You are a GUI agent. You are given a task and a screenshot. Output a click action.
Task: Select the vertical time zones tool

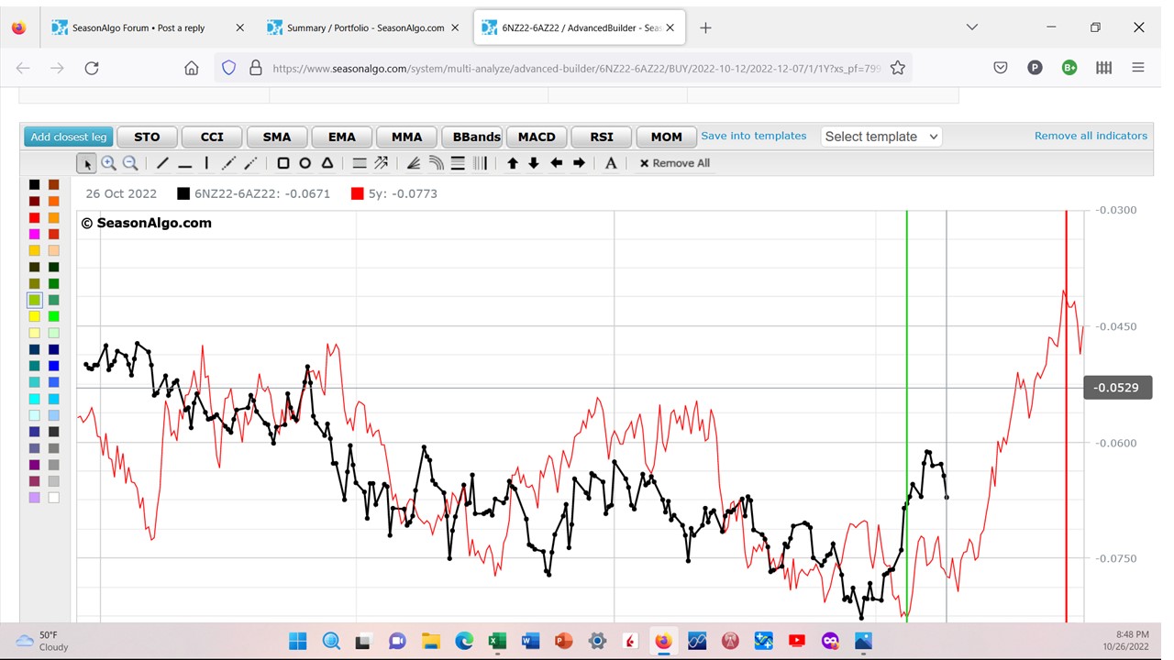[480, 163]
